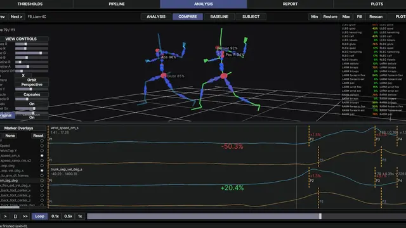Click the +20.4% value on trunk plot
The width and height of the screenshot is (406, 228).
click(x=232, y=188)
